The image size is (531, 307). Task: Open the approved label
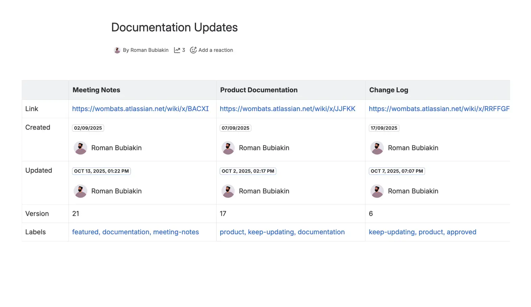tap(462, 232)
